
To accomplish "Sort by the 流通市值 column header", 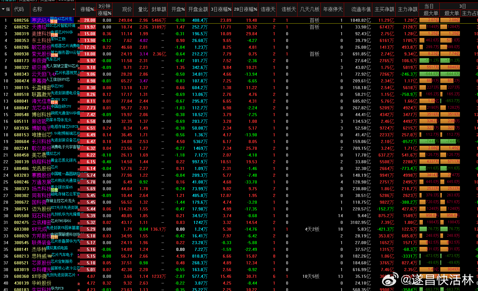I will tap(361, 9).
